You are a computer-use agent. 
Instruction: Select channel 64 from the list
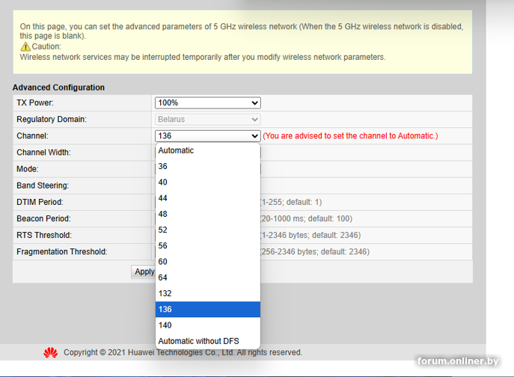pyautogui.click(x=207, y=278)
